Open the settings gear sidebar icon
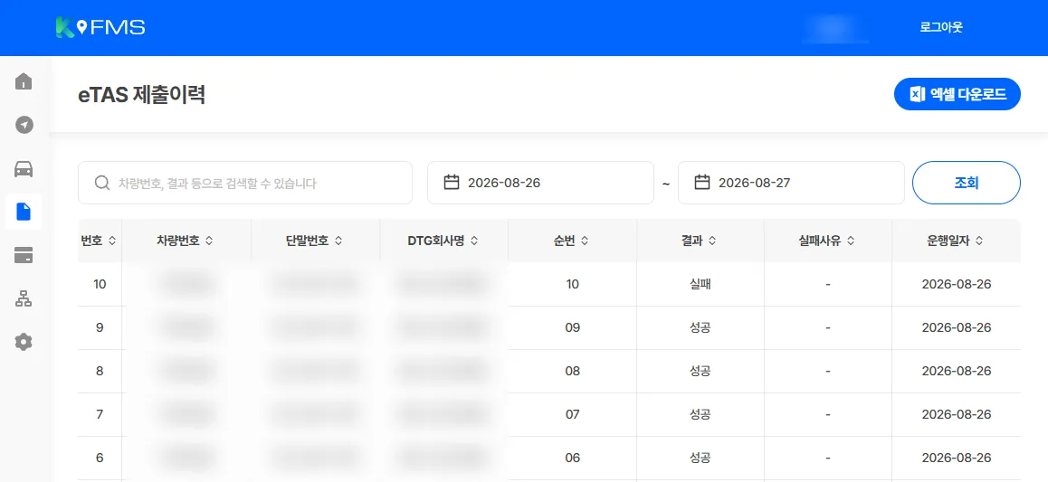 24,343
